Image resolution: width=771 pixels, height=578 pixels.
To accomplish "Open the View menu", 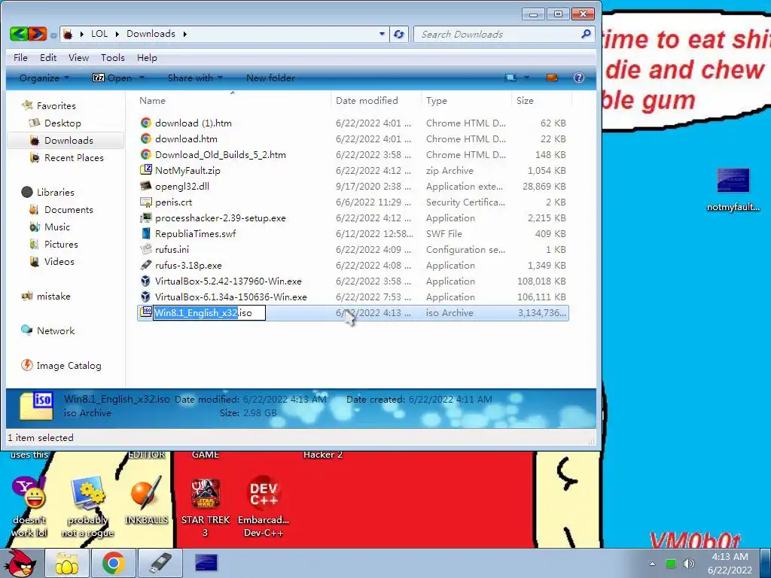I will [x=78, y=57].
